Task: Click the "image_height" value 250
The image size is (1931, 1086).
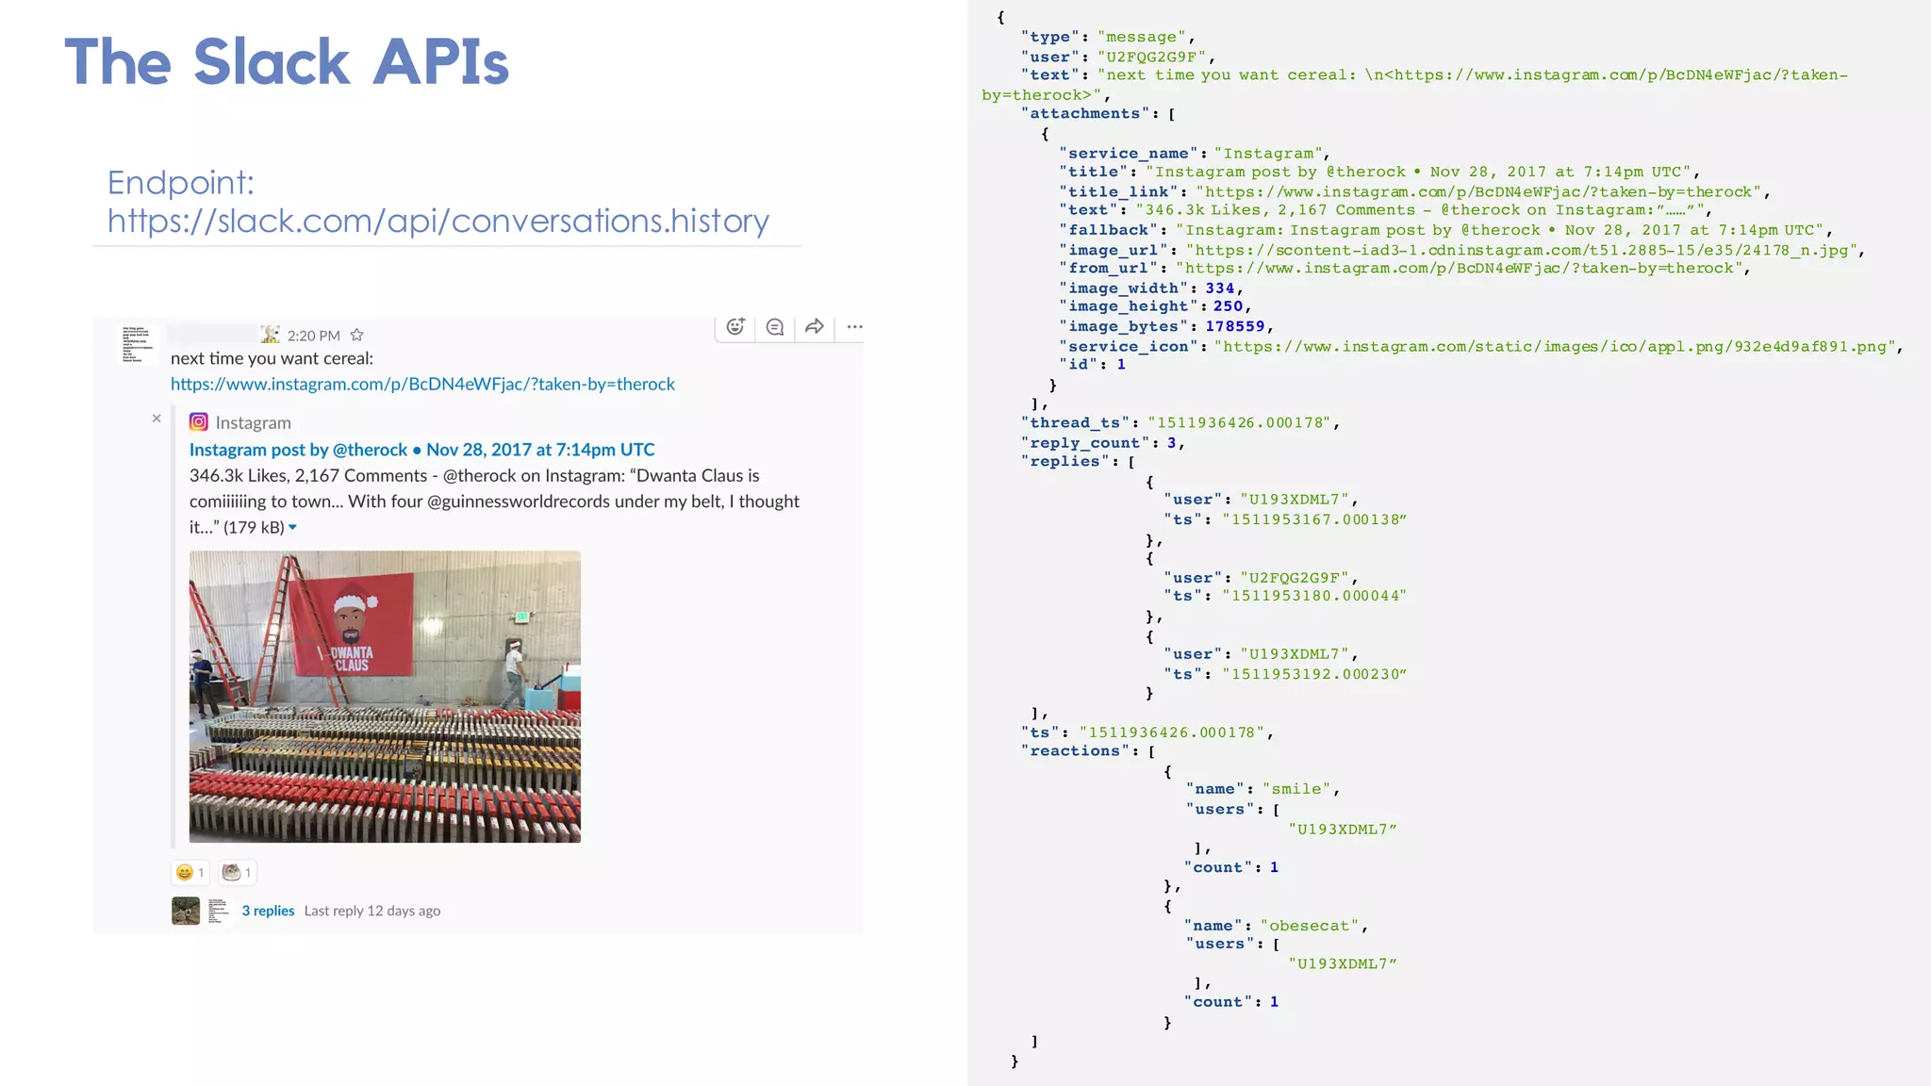Action: point(1228,306)
